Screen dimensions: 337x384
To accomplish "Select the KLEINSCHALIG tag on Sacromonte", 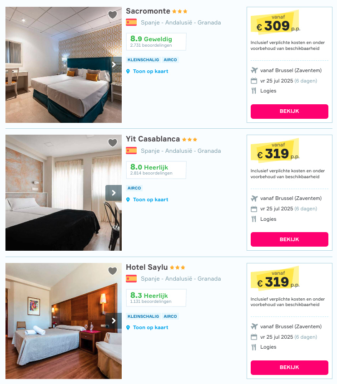I will [143, 60].
